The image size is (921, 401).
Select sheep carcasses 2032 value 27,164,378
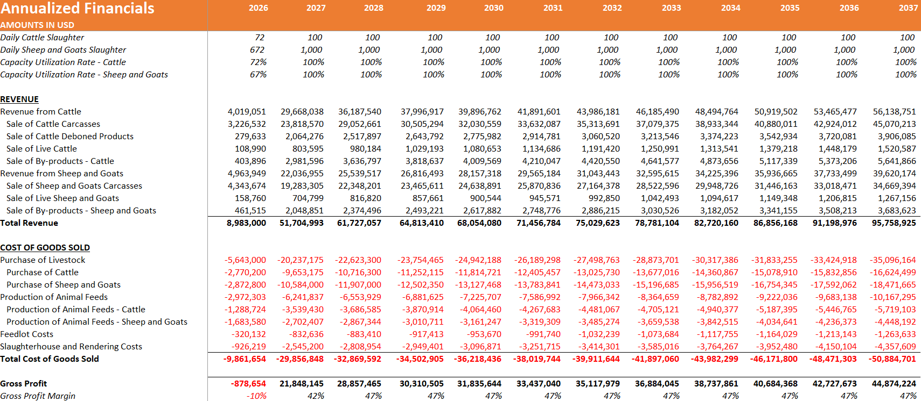click(598, 185)
